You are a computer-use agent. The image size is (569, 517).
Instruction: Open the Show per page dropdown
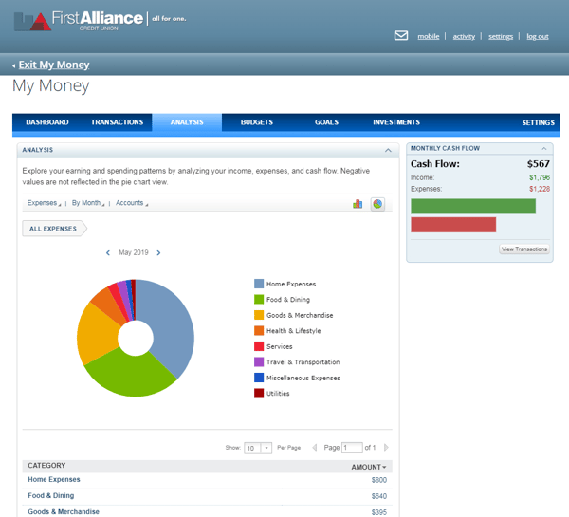[258, 448]
